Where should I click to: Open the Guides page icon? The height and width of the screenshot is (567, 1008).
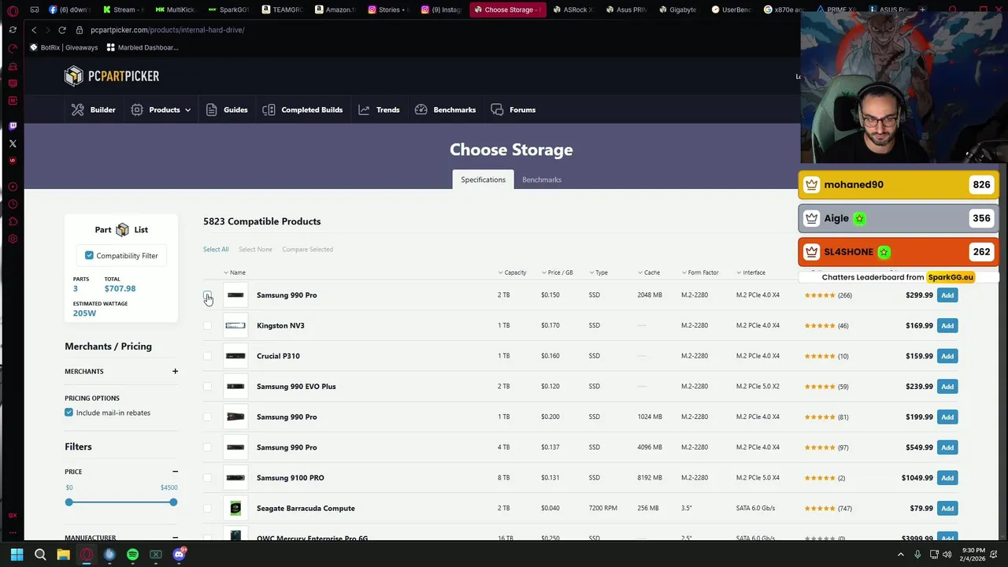coord(211,109)
